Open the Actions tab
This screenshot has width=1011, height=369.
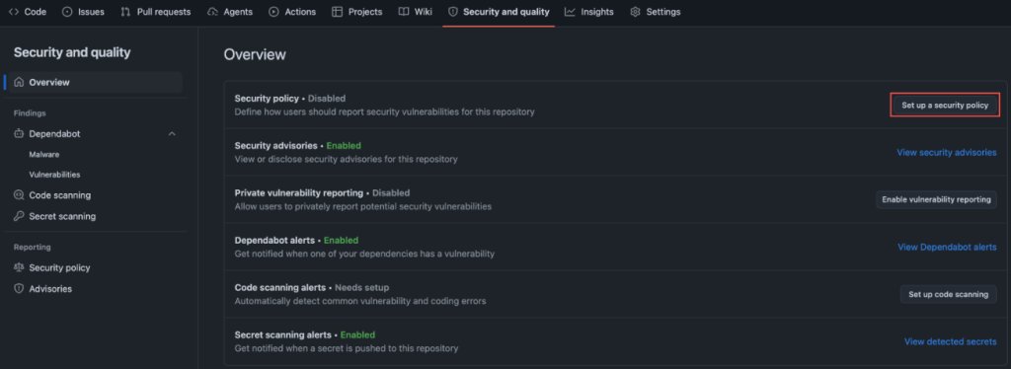pos(292,12)
